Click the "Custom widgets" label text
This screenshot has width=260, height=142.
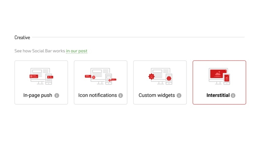[x=157, y=95]
